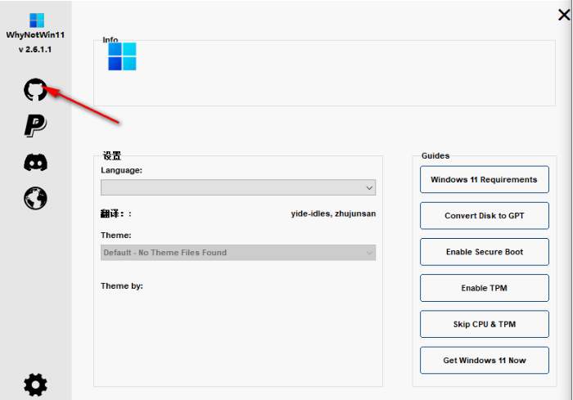Open the Theme dropdown list
Viewport: 573px width, 400px height.
[x=237, y=253]
